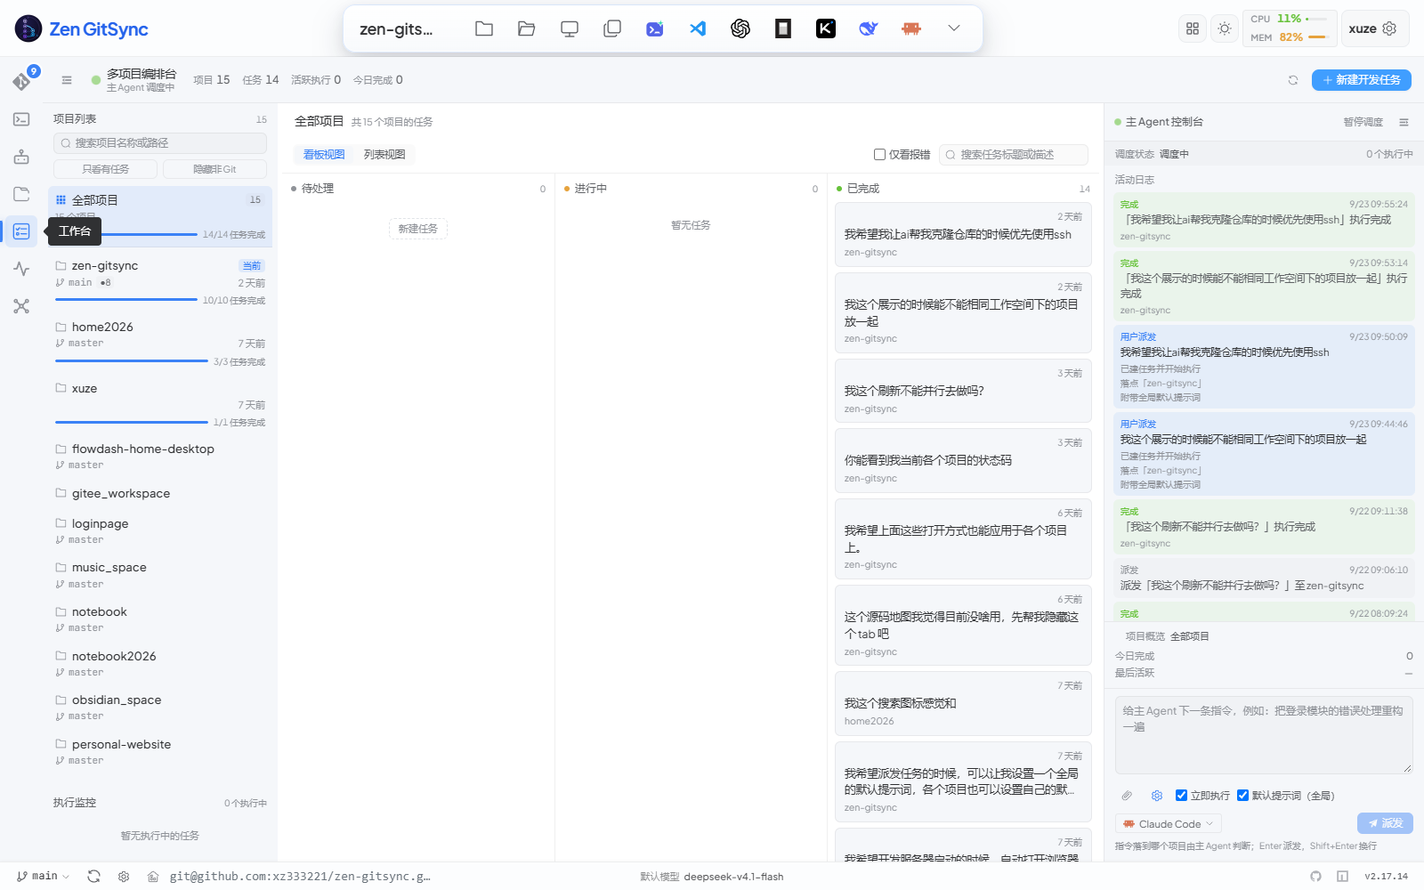This screenshot has width=1424, height=890.
Task: Focus the 搜索任务标题或描述 search field
Action: pos(1014,155)
